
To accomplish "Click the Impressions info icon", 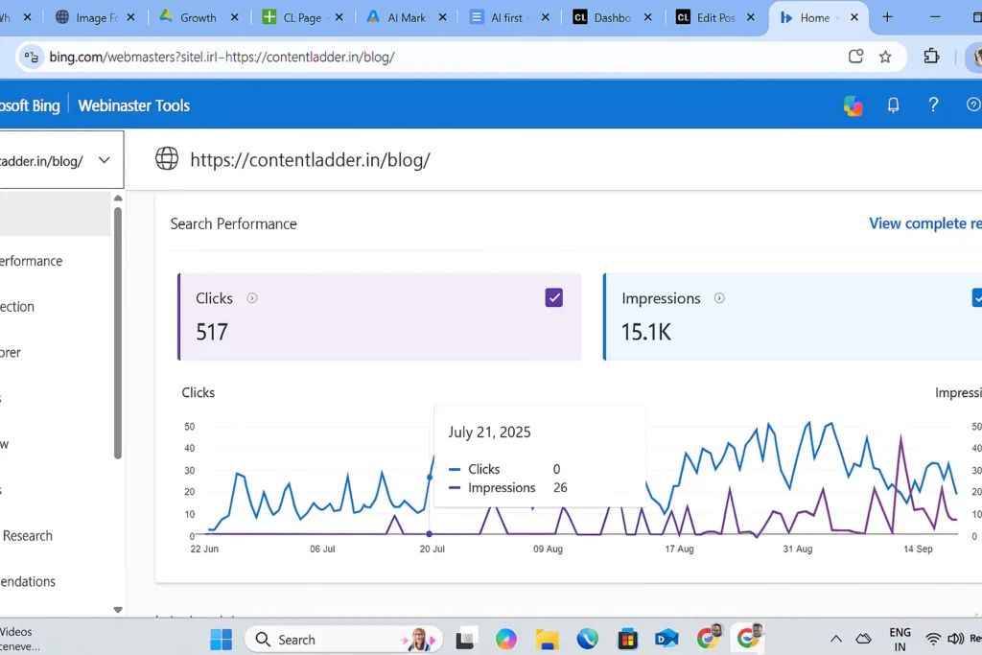I will point(719,298).
